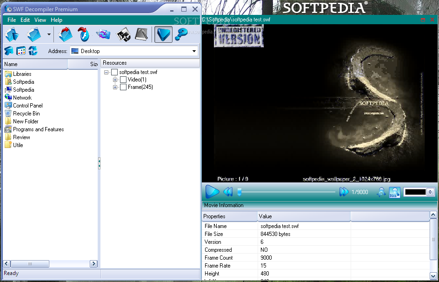Click the refresh arrows icon

coord(33,51)
